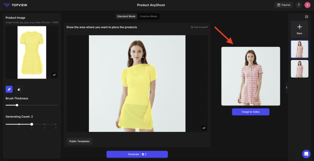Switch to Creative Mode
The image size is (314, 161).
[x=148, y=16]
